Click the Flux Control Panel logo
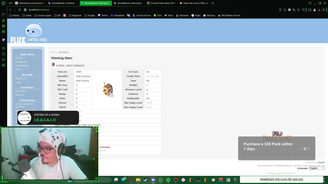This screenshot has height=184, width=328. [x=29, y=33]
